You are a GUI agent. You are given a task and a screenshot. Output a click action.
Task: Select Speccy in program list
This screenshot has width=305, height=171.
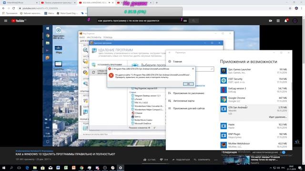click(x=136, y=116)
